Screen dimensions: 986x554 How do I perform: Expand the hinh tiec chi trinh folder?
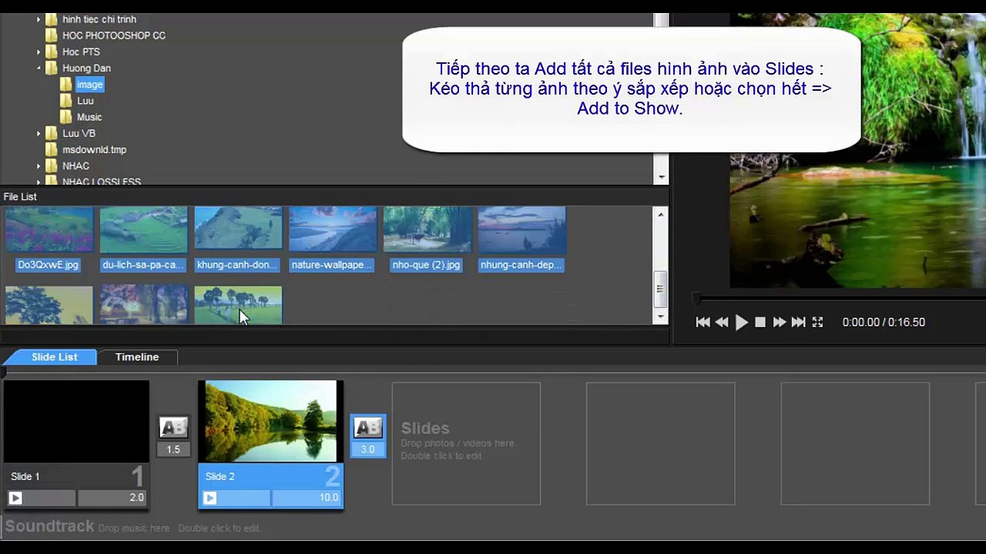pos(39,19)
